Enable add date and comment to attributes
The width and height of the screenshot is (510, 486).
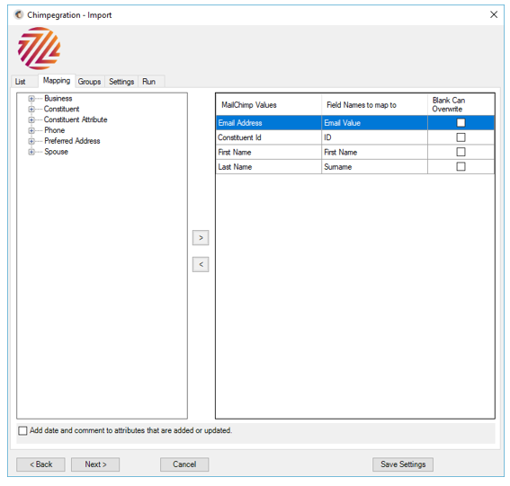(22, 431)
